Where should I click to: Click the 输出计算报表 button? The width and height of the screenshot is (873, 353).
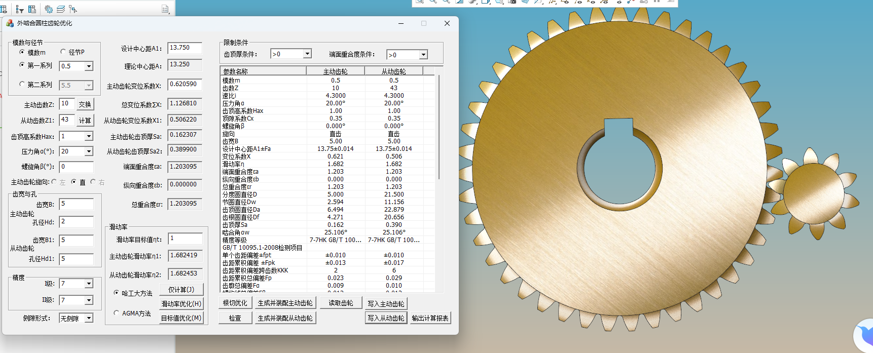point(430,318)
